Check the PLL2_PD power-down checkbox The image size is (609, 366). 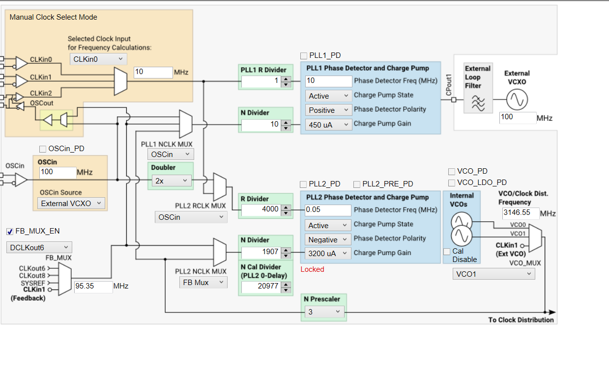point(303,184)
